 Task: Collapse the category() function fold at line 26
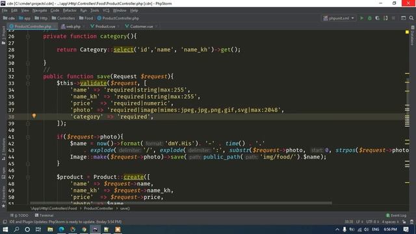pos(28,36)
